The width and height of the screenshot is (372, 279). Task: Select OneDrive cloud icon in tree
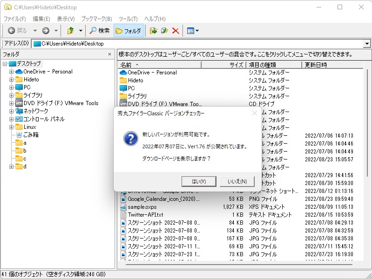coord(19,72)
